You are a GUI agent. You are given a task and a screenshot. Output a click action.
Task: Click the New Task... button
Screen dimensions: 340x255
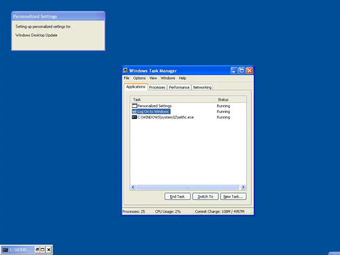[x=233, y=197]
